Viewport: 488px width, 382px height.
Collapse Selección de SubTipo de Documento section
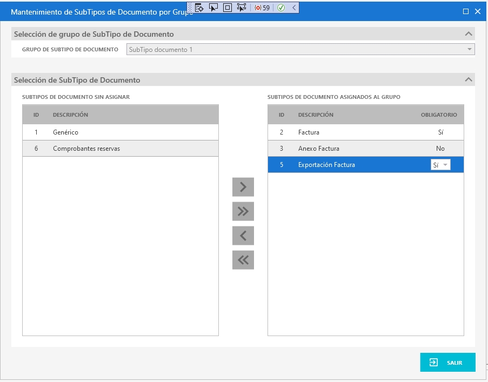pos(469,79)
